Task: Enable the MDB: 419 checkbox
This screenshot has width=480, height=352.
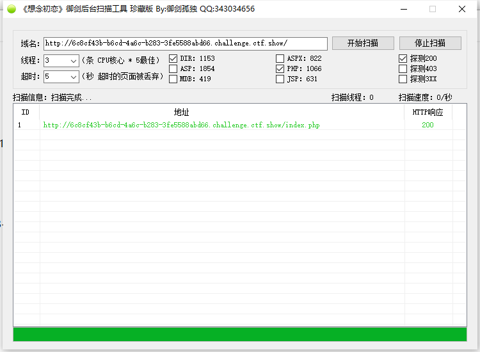Action: 173,79
